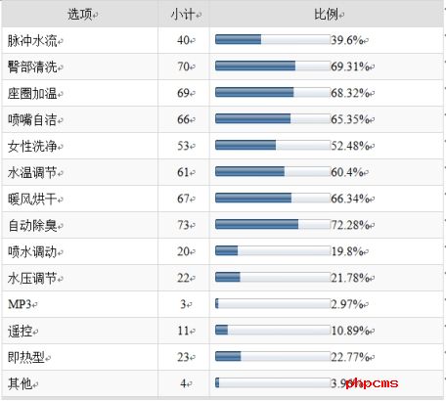Select the 即热型 option label
The height and width of the screenshot is (401, 446).
pyautogui.click(x=26, y=358)
